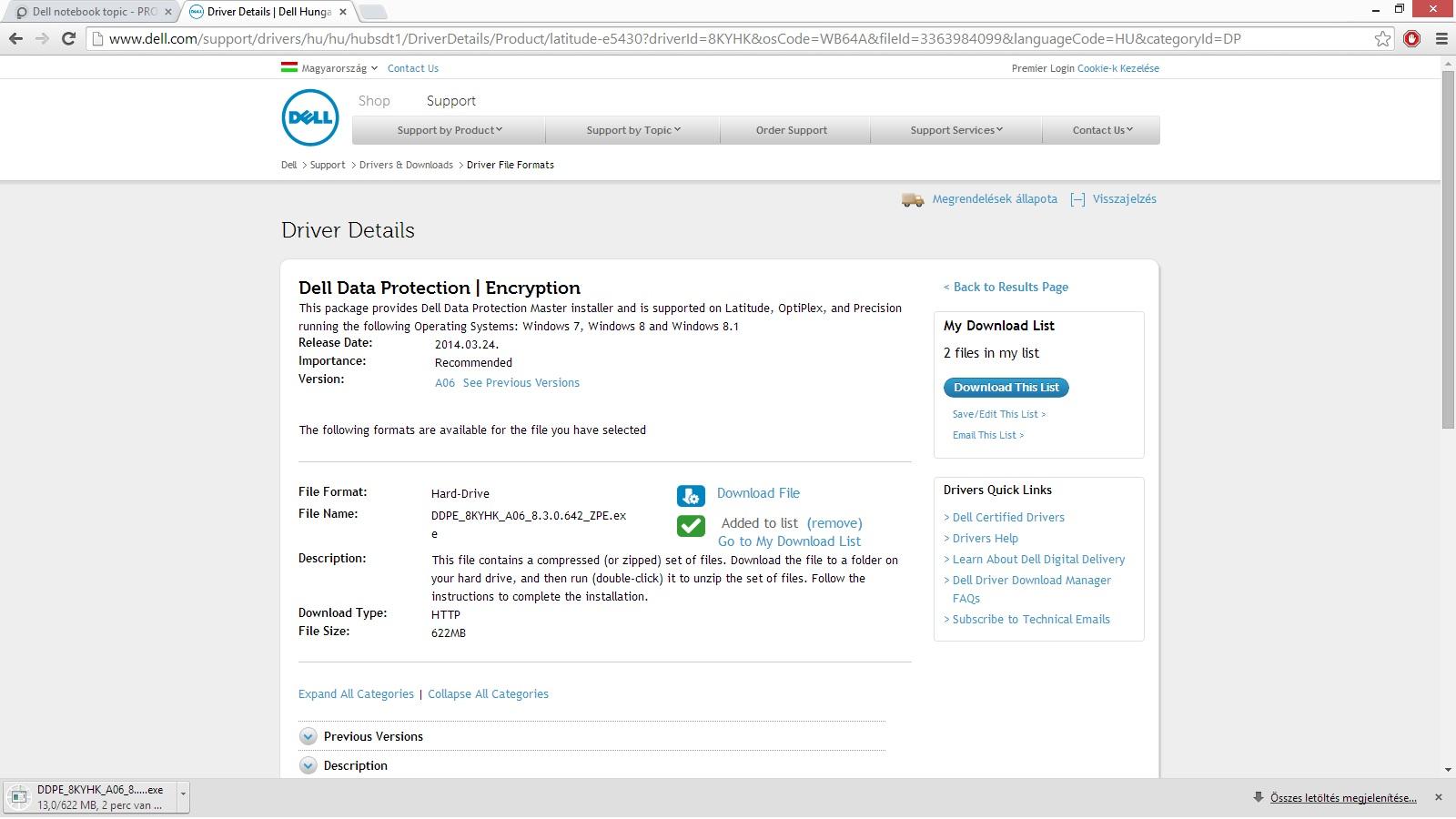Click the vertical page scrollbar thumb

click(x=1447, y=249)
